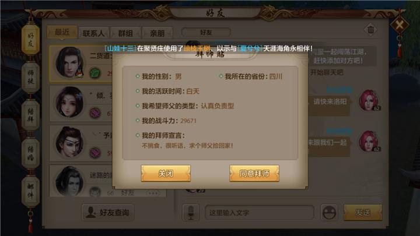Click the 同意拜师 button
Image resolution: width=420 pixels, height=236 pixels.
click(254, 174)
